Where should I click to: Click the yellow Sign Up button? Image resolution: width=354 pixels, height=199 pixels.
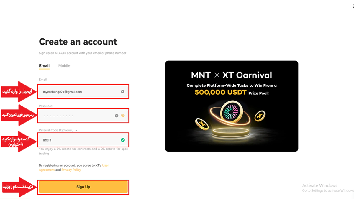click(x=83, y=187)
